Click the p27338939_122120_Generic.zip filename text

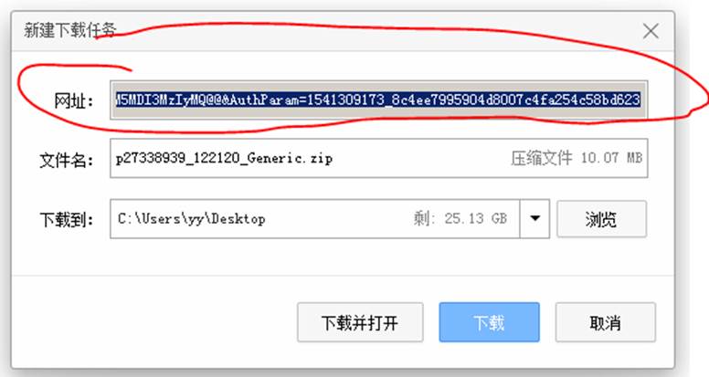coord(224,159)
